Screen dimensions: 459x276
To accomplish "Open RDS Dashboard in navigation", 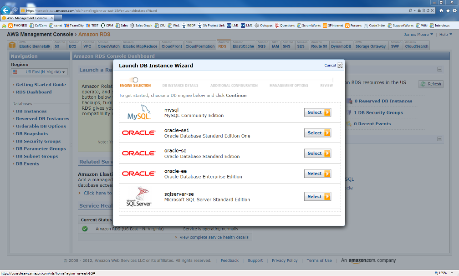I will tap(34, 92).
